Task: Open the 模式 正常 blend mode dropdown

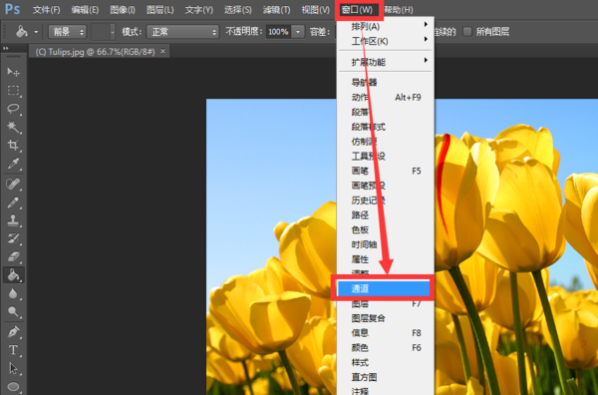Action: point(182,32)
